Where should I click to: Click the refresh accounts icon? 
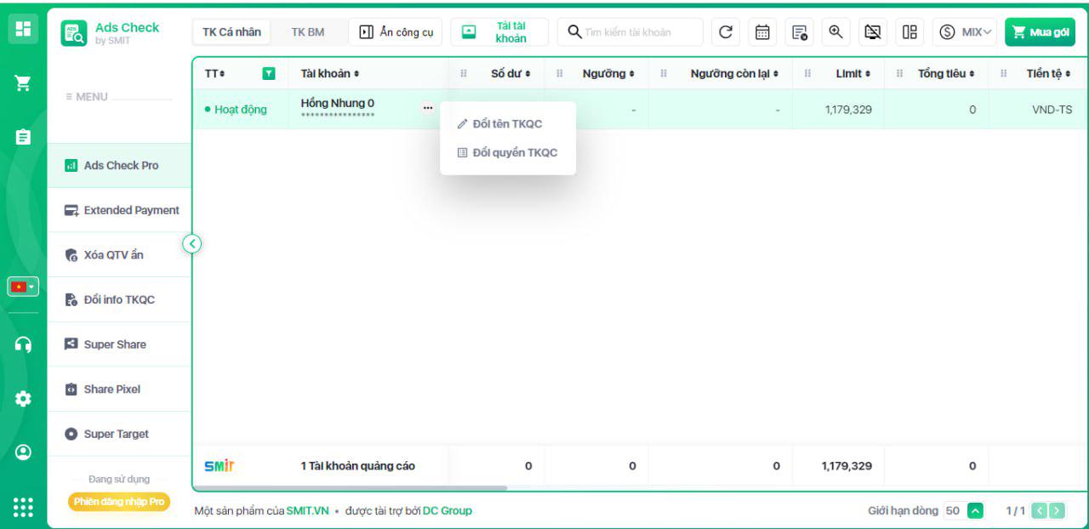726,32
